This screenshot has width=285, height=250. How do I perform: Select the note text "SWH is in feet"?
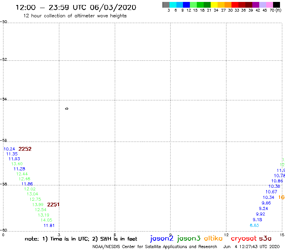(119, 239)
